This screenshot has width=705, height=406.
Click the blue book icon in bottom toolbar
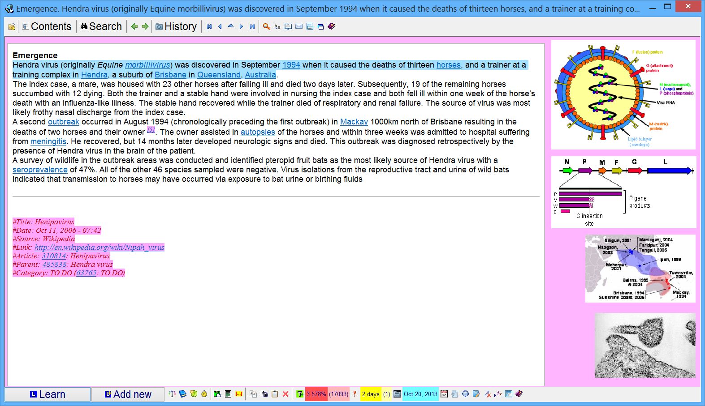tap(183, 394)
